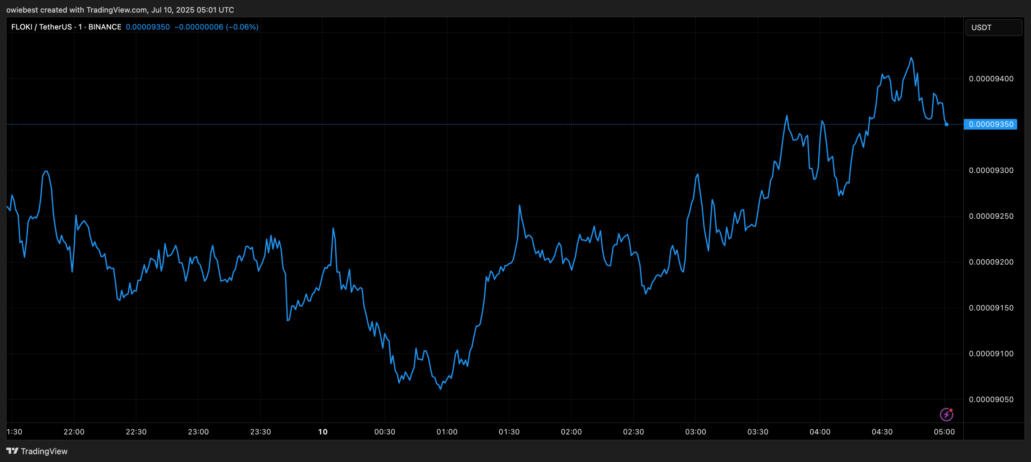Click the 0.00009350 value in the header
The width and height of the screenshot is (1031, 462).
[148, 27]
